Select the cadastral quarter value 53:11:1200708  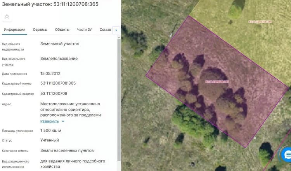tap(54, 94)
